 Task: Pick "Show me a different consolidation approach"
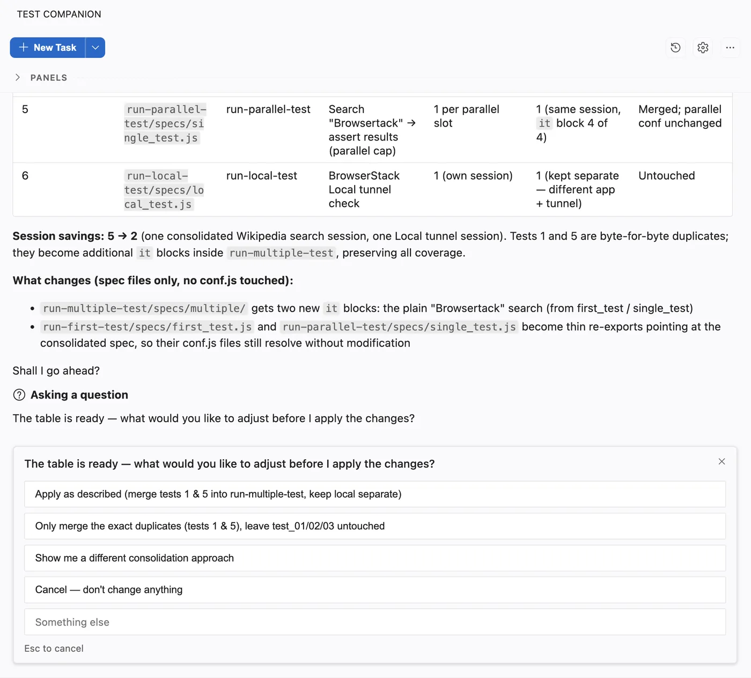point(375,558)
